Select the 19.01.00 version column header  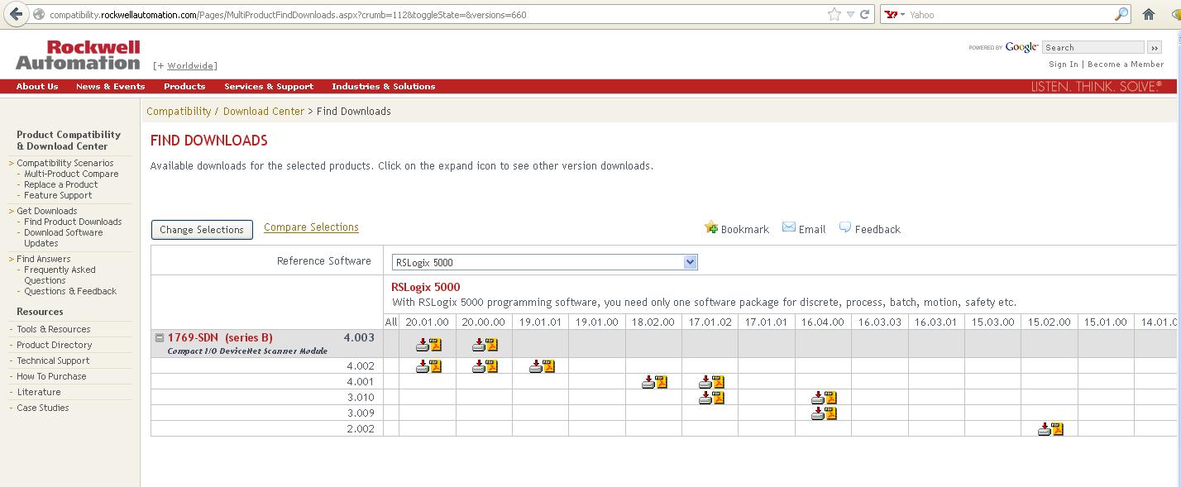pos(597,322)
